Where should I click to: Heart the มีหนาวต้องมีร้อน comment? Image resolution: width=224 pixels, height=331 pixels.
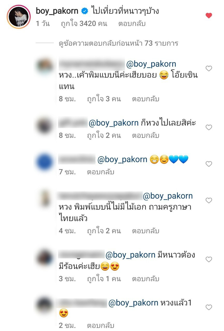(x=209, y=259)
